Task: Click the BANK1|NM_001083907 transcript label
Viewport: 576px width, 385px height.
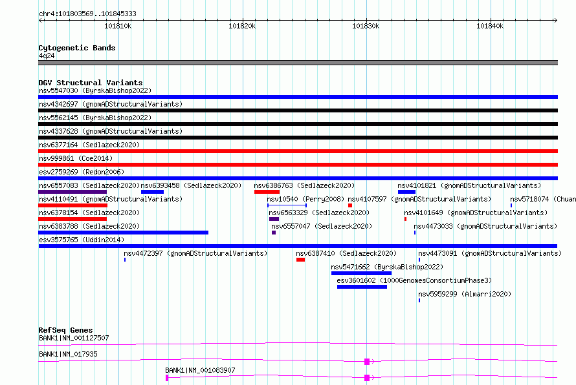Action: click(200, 370)
